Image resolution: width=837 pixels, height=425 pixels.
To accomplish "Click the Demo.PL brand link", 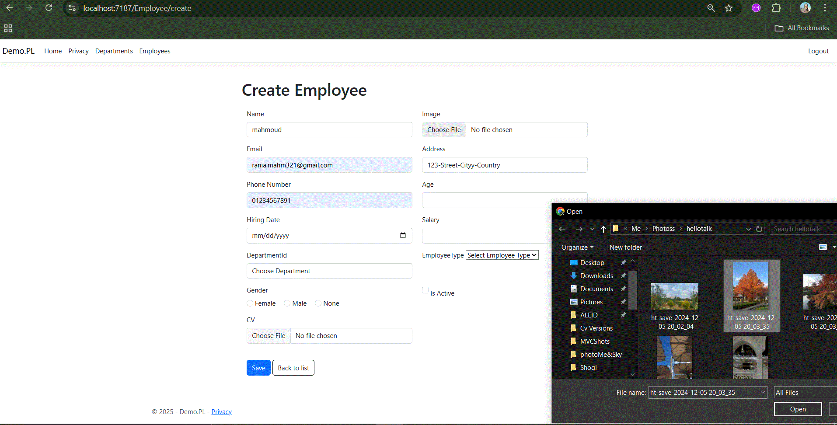I will pyautogui.click(x=18, y=51).
